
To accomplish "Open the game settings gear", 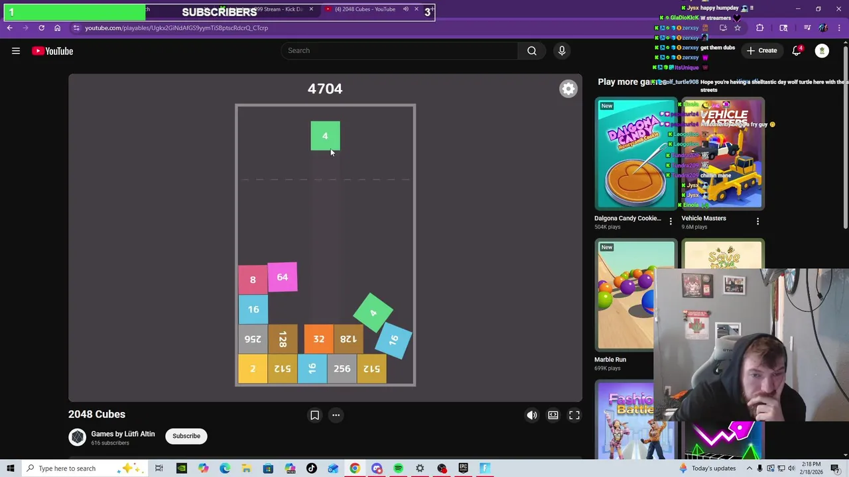I will (x=568, y=89).
